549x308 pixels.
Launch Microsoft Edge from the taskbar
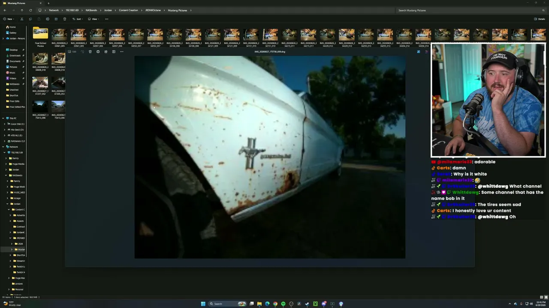point(267,304)
